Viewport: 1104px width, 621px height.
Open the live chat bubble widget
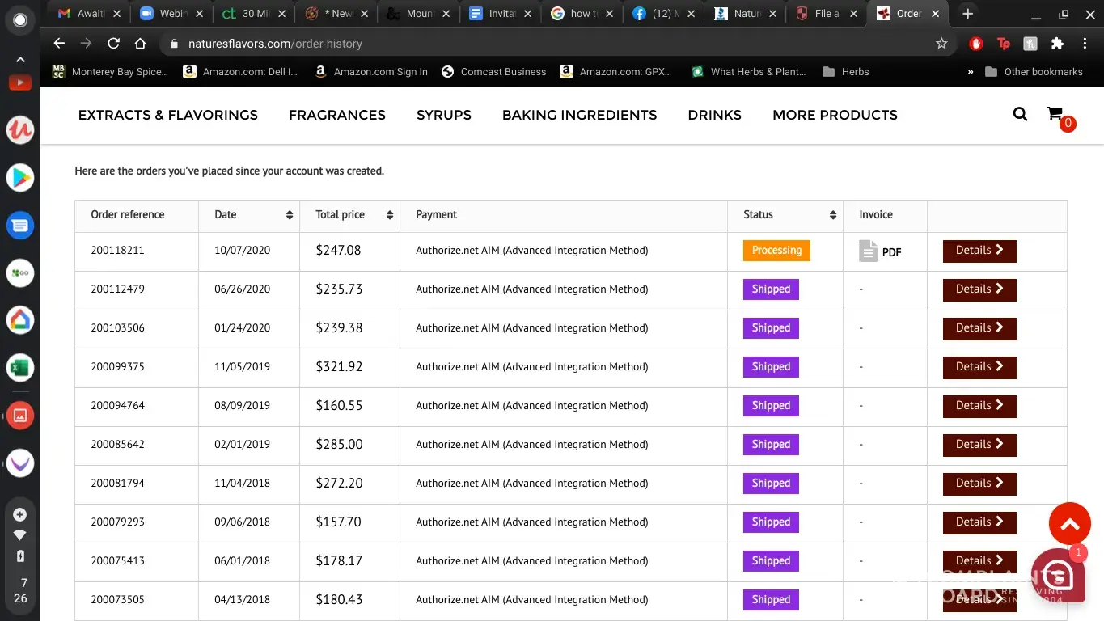1058,575
